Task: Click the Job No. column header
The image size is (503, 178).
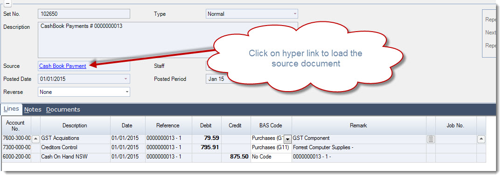Action: click(455, 125)
